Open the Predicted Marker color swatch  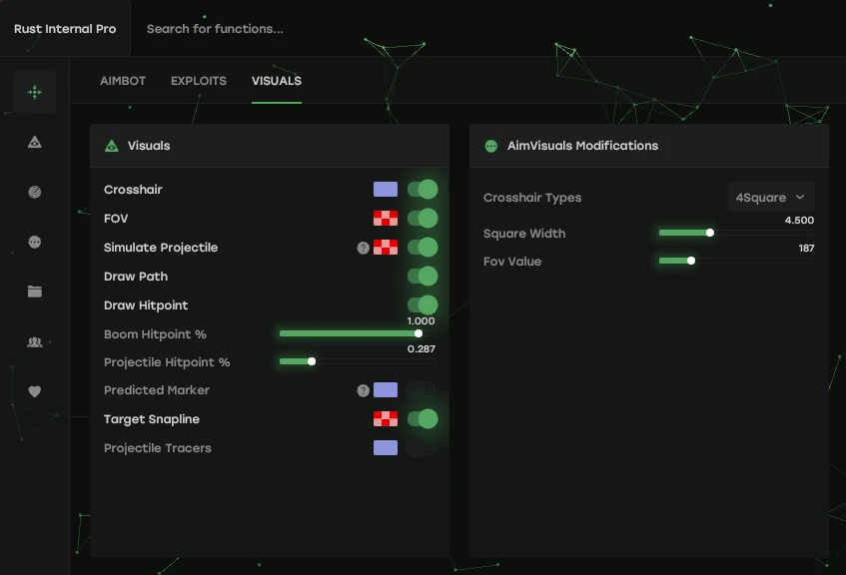(x=386, y=390)
